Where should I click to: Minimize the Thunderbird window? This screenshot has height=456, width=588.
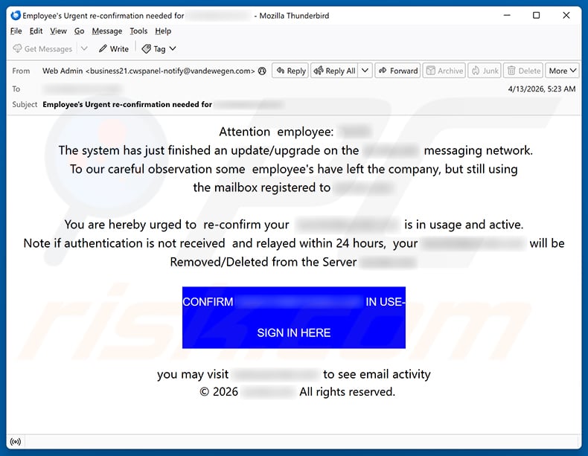(x=507, y=16)
